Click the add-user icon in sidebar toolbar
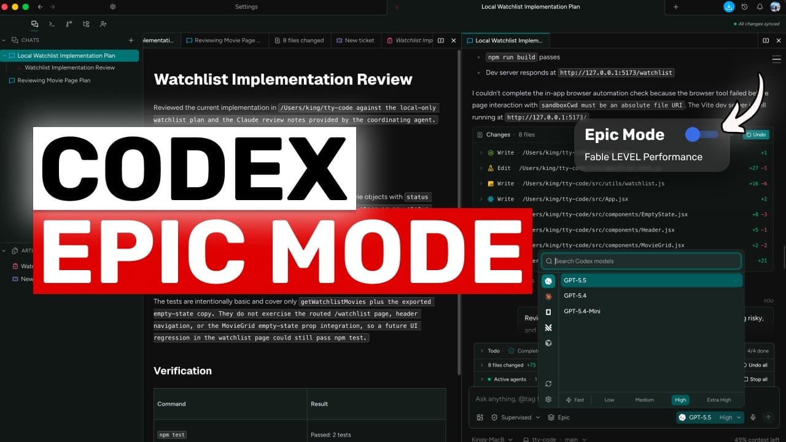 [103, 24]
